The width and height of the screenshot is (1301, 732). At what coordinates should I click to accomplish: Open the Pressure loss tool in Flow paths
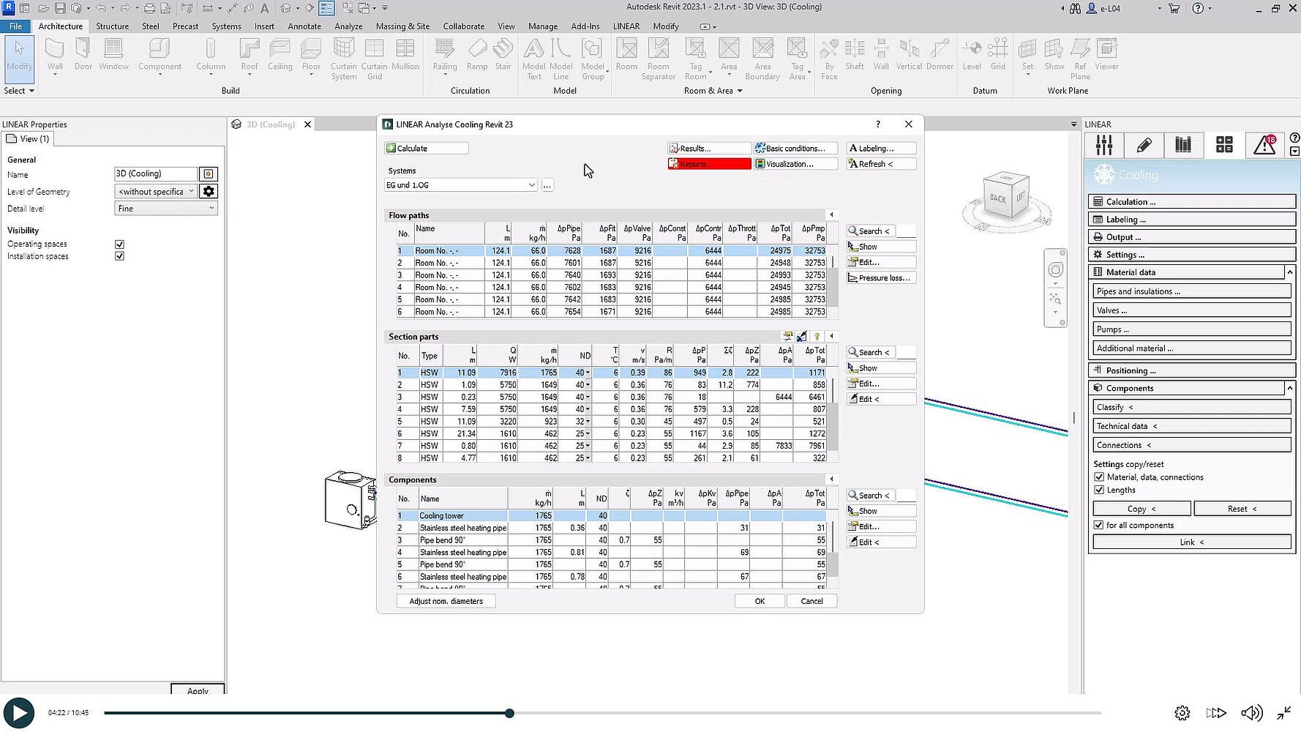pos(880,277)
